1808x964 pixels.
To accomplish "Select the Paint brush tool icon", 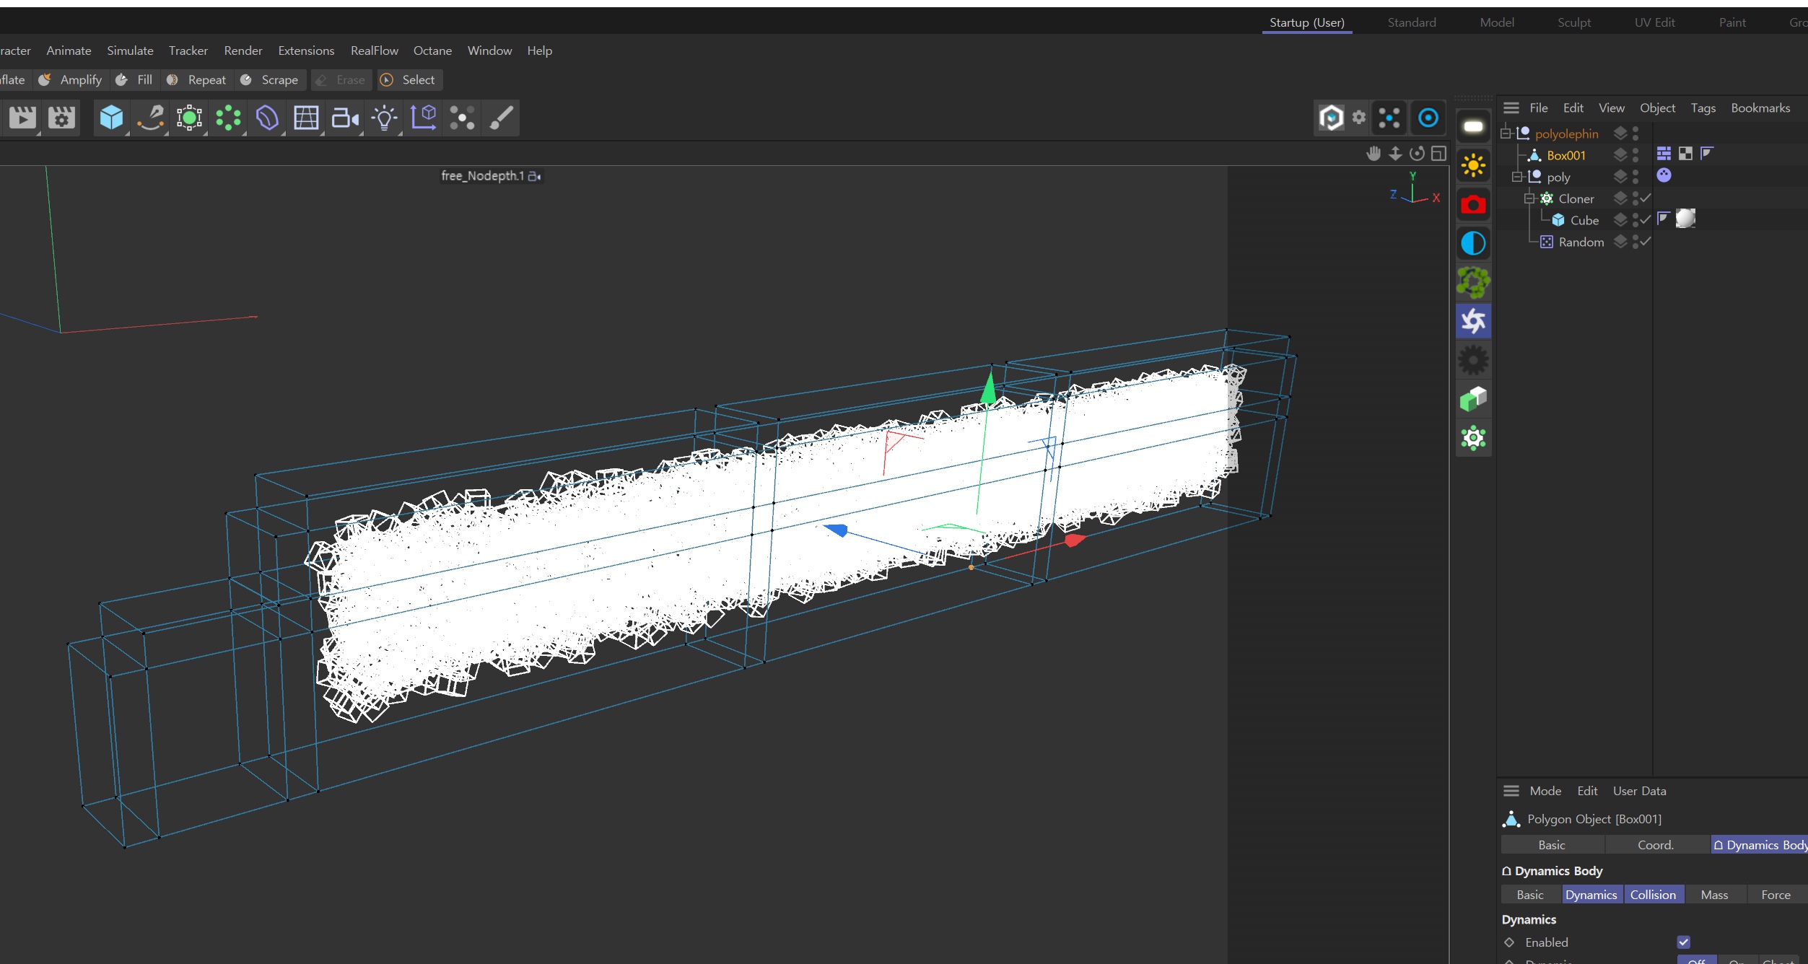I will 501,118.
